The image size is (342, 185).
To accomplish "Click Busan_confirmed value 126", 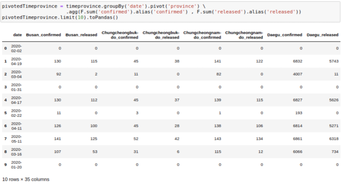I will click(x=57, y=126).
